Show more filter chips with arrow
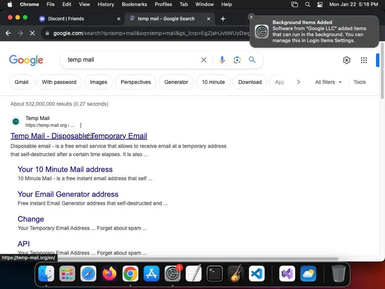Viewport: 385px width, 289px height. point(298,82)
